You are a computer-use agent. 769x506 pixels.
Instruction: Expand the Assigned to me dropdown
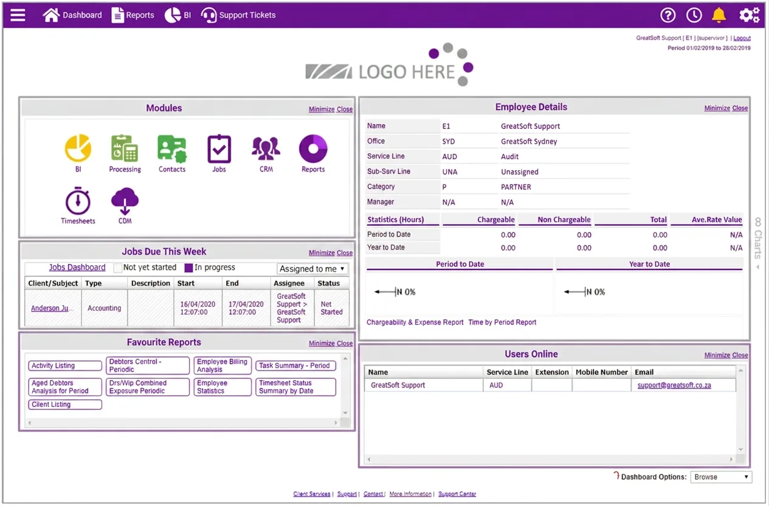pyautogui.click(x=312, y=269)
